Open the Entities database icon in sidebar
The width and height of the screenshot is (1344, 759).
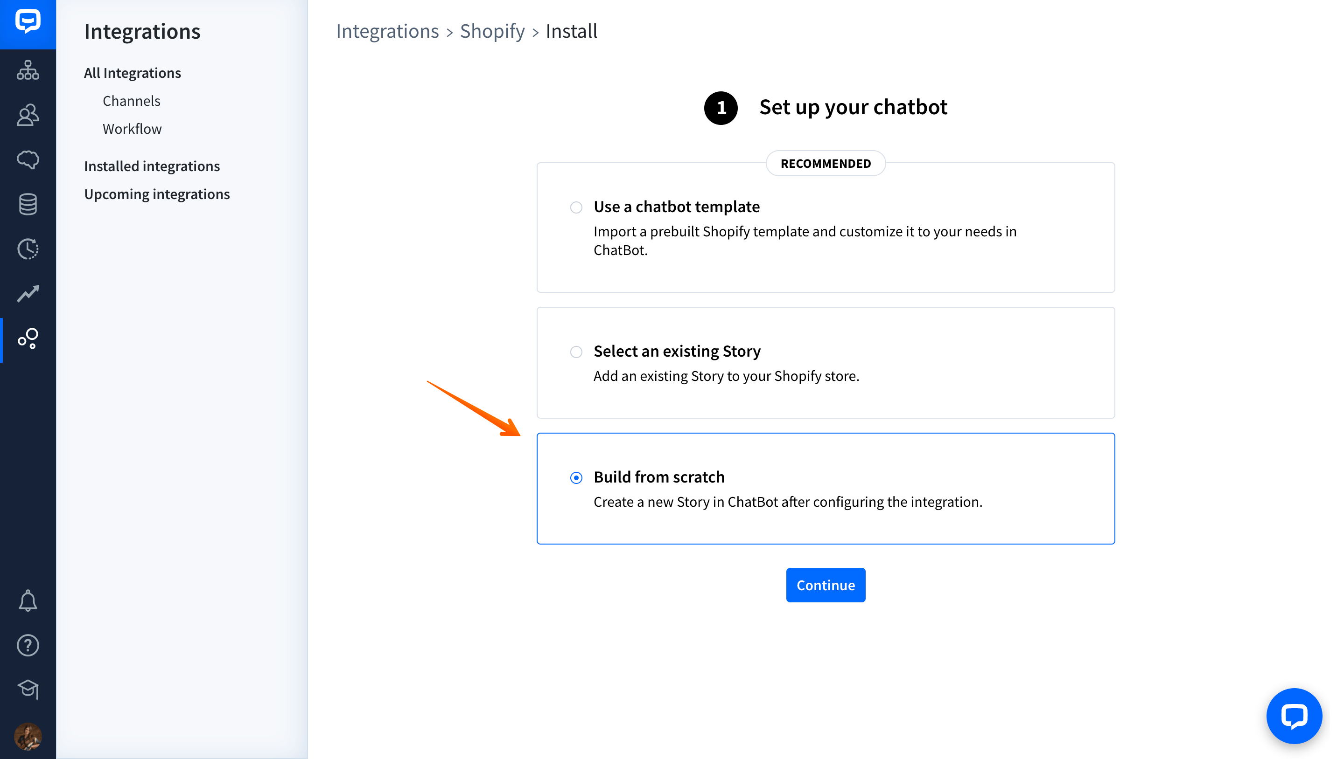coord(28,204)
